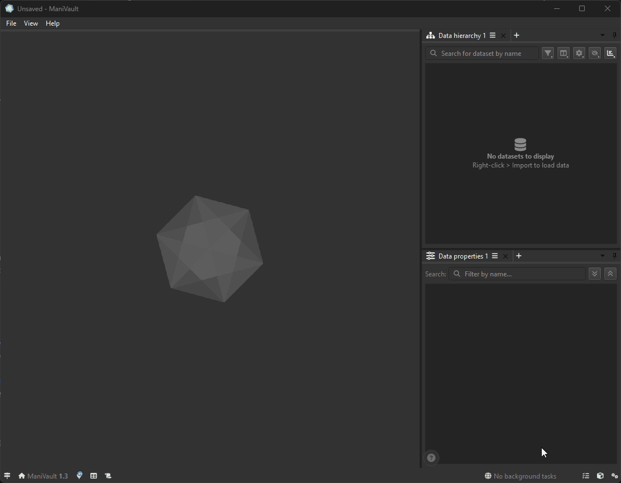Click the status bar location pin icon
This screenshot has width=621, height=483.
point(80,476)
